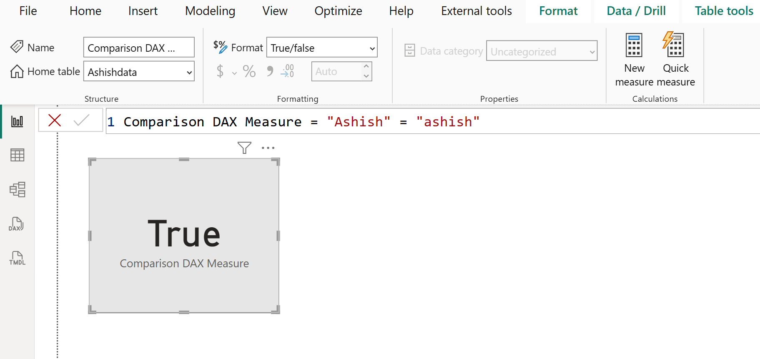Open TMDL view icon
The width and height of the screenshot is (760, 359).
[17, 258]
